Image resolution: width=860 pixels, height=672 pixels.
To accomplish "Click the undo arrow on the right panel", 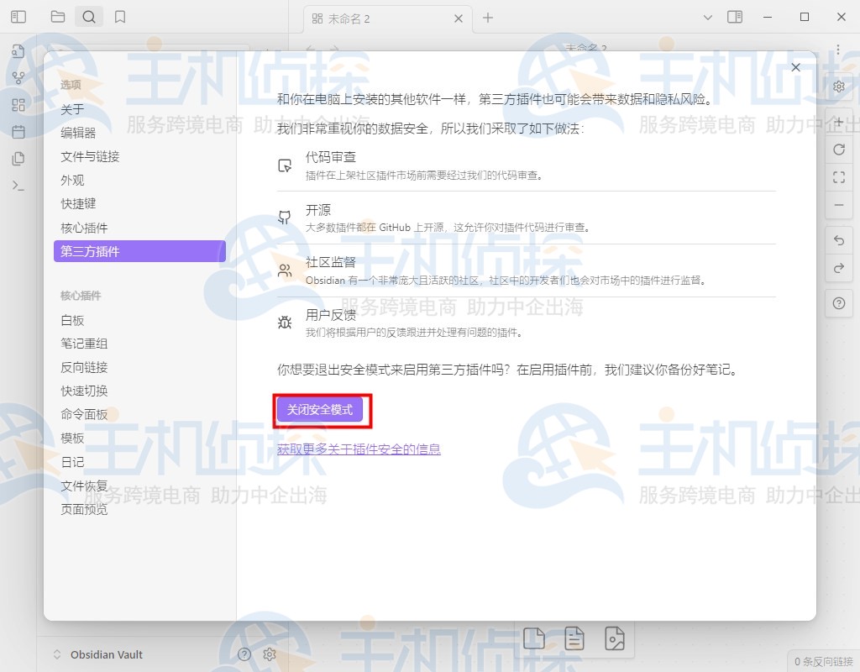I will 838,240.
